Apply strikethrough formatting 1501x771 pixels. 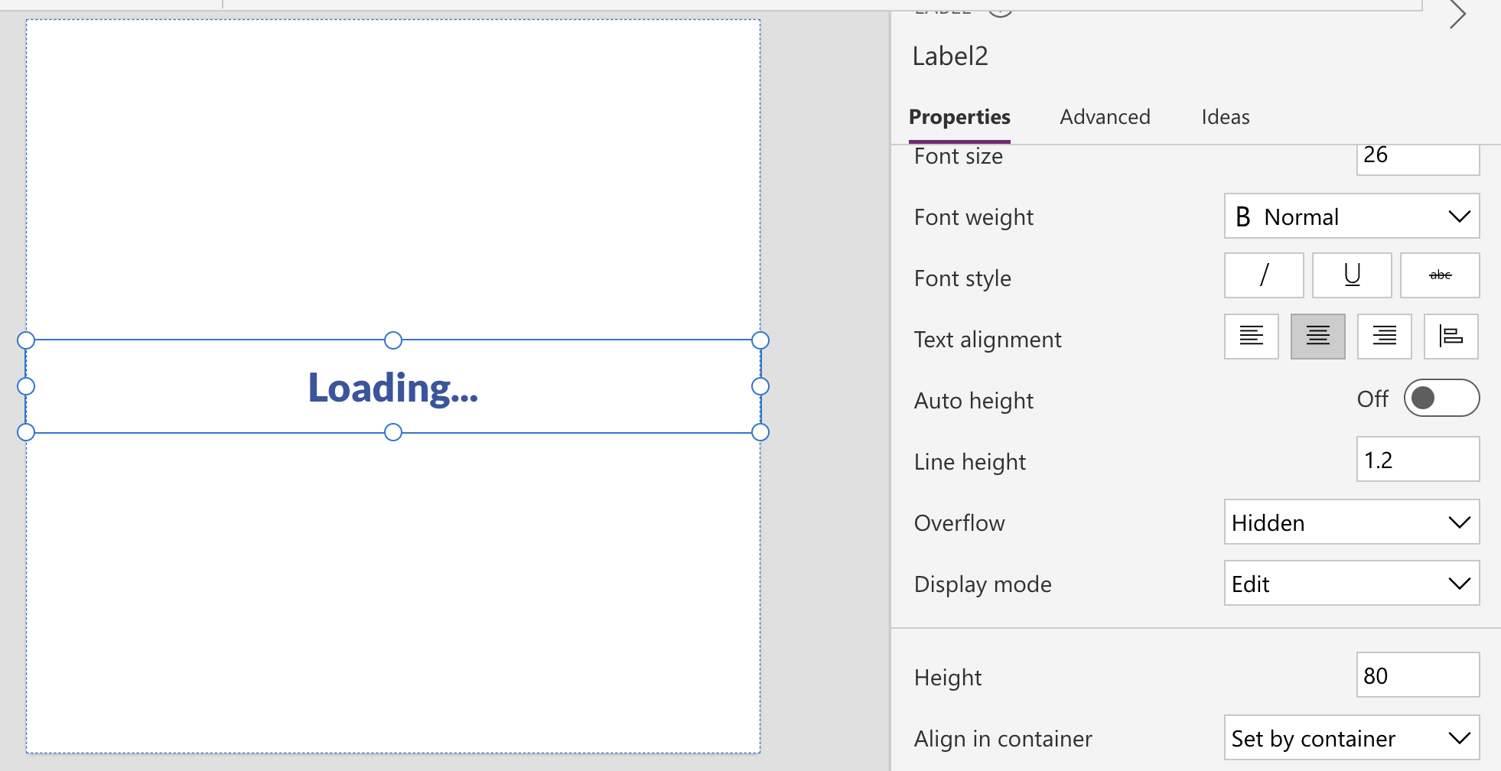(1440, 275)
